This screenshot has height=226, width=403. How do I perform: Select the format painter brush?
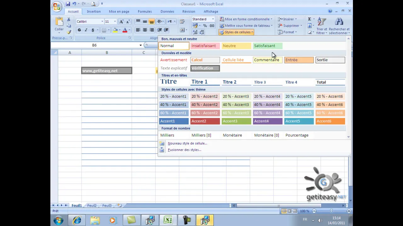(69, 32)
